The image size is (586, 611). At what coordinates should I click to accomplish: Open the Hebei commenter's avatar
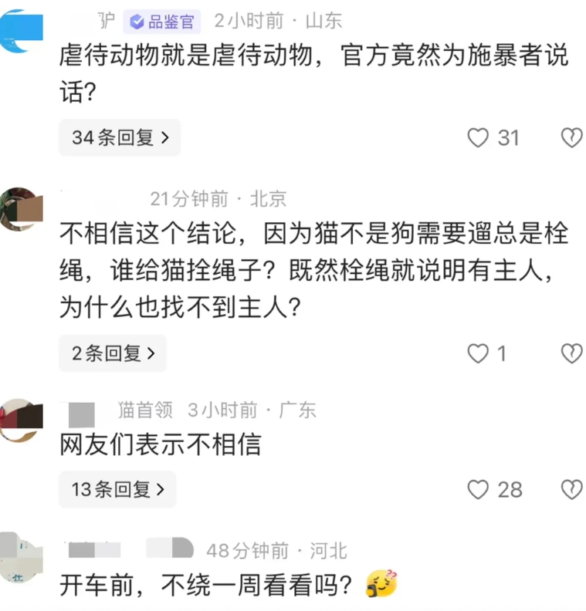click(x=19, y=556)
